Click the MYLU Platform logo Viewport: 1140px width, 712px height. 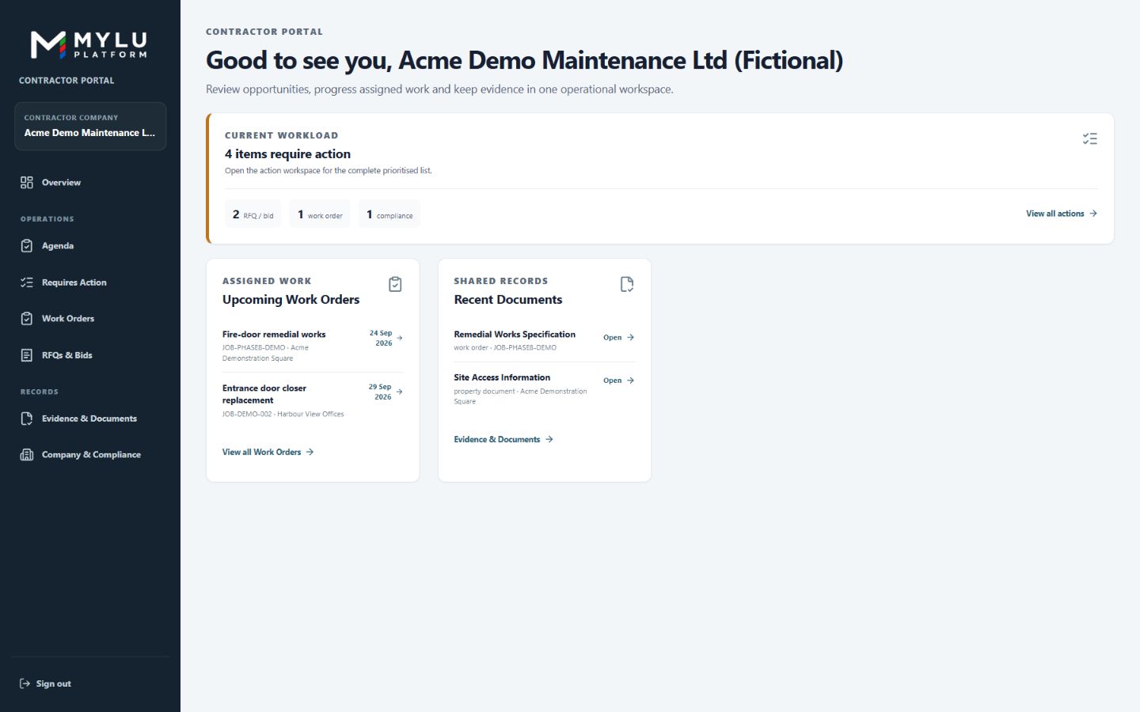pos(89,44)
